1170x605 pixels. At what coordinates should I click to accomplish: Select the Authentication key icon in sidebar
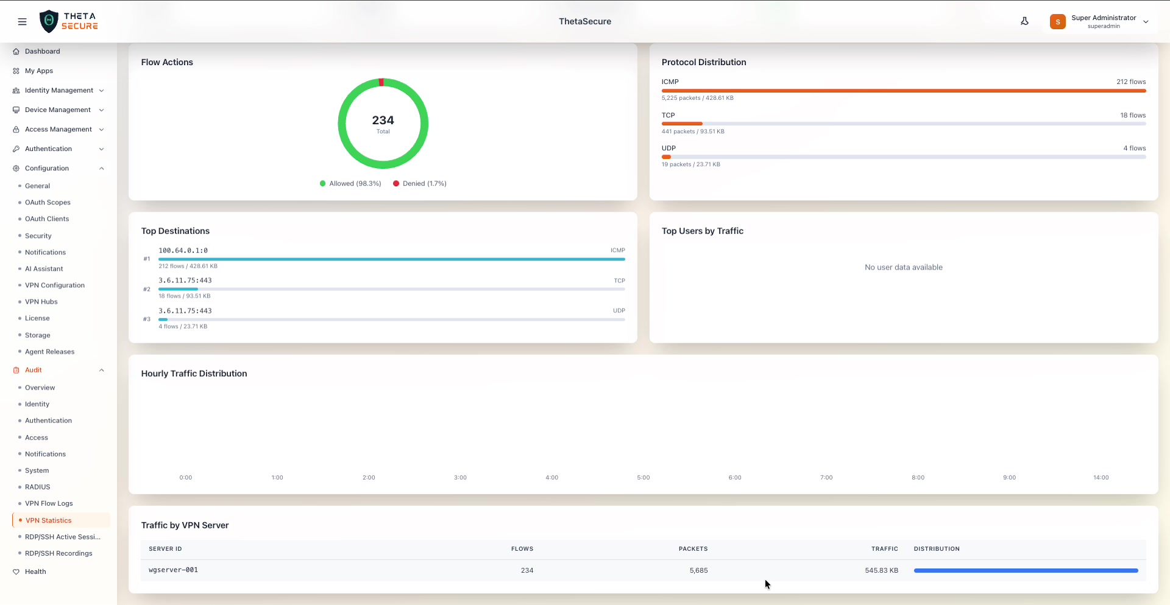(x=15, y=149)
